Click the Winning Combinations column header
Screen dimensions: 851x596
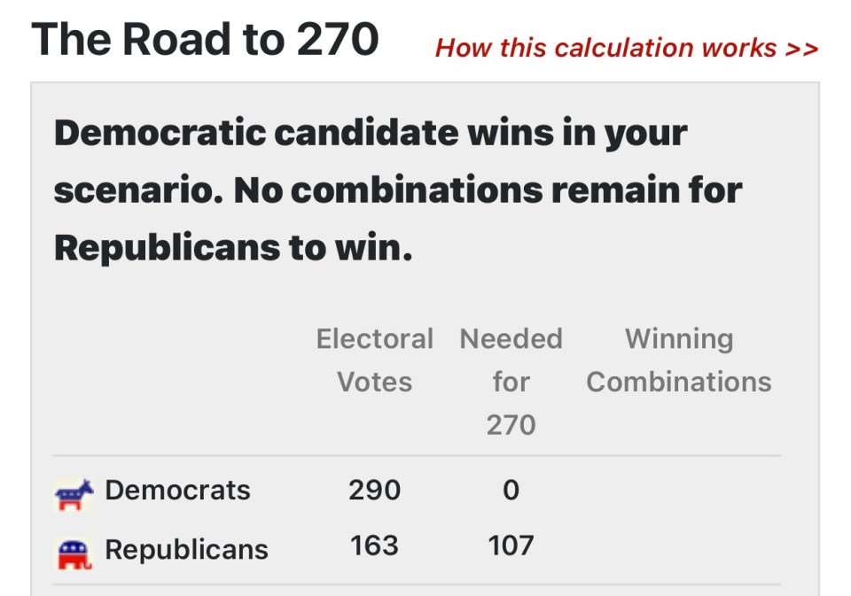[x=679, y=360]
